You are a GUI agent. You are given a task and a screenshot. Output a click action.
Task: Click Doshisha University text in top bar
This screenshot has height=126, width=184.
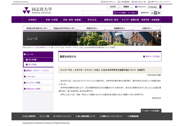(21, 2)
